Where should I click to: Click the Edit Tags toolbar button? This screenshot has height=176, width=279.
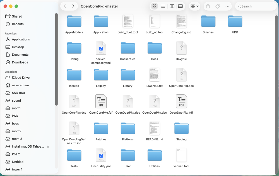click(218, 6)
